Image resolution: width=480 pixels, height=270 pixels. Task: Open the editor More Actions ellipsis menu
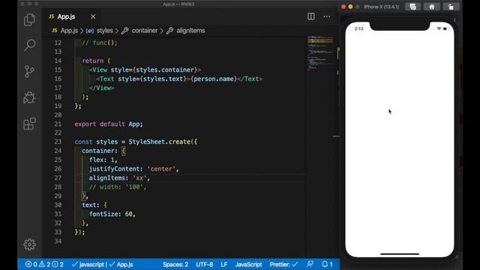click(327, 16)
